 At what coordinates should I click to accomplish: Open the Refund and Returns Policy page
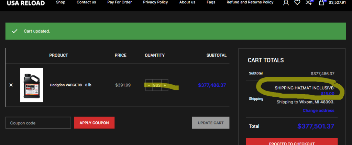pos(250,2)
